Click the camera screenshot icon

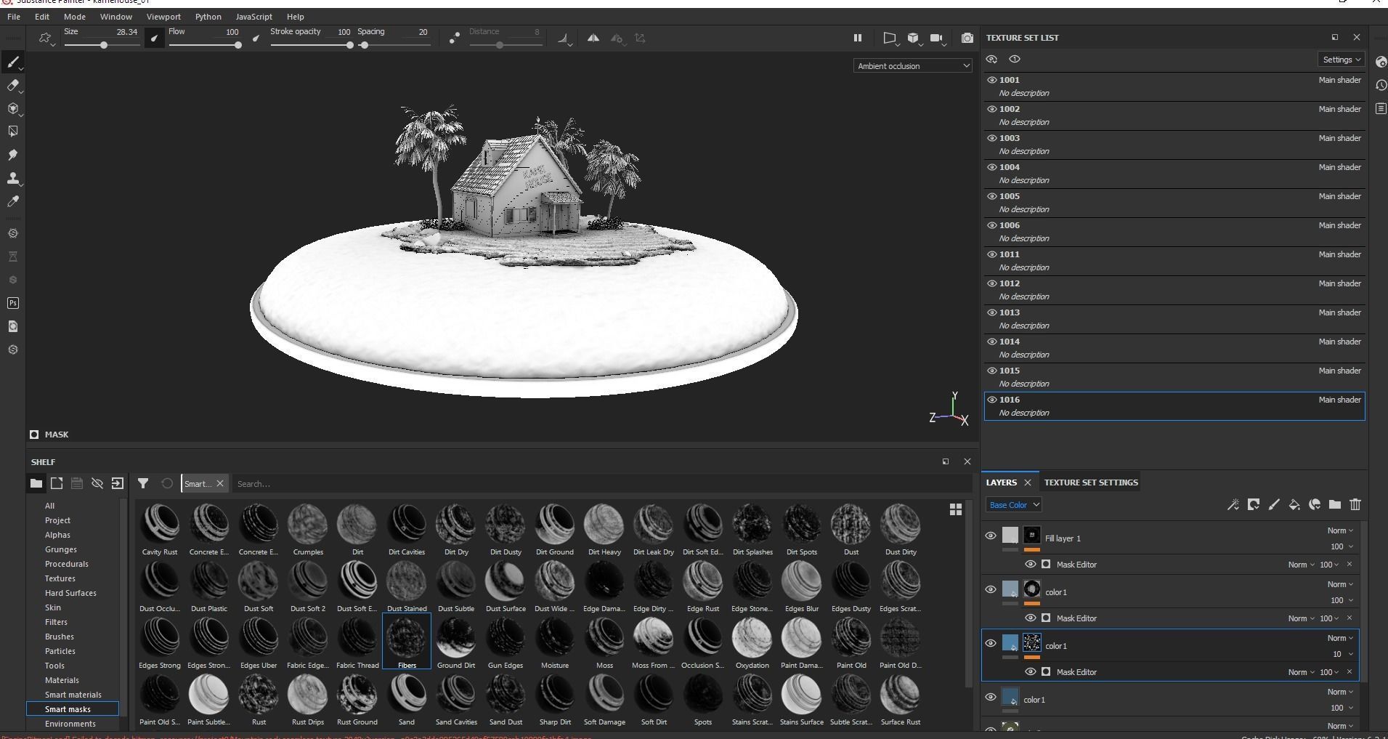(967, 39)
